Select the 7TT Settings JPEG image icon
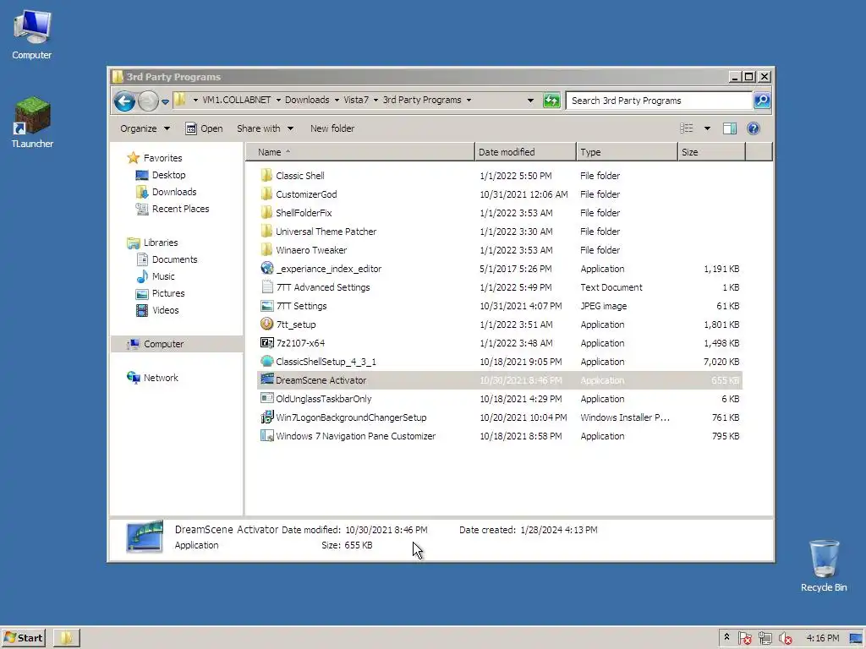 (x=266, y=306)
